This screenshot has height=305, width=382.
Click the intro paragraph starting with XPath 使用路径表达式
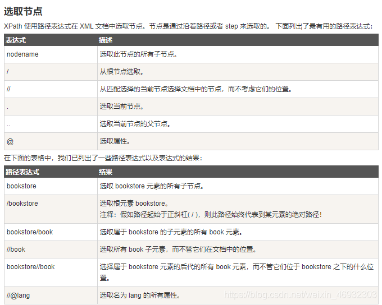pyautogui.click(x=188, y=26)
